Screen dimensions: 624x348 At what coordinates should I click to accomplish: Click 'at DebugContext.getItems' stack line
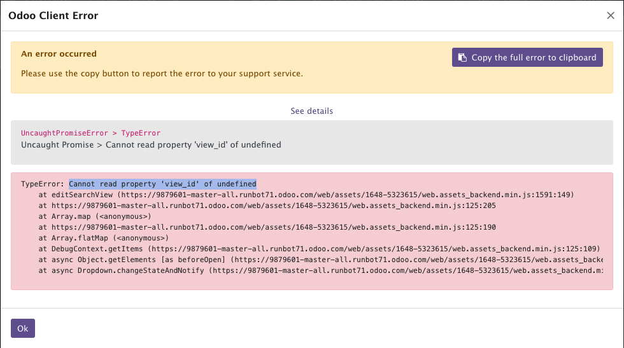tap(319, 249)
